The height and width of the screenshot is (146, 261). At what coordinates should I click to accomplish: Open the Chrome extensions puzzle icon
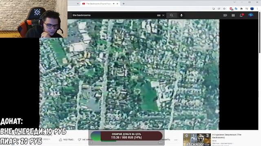click(241, 9)
